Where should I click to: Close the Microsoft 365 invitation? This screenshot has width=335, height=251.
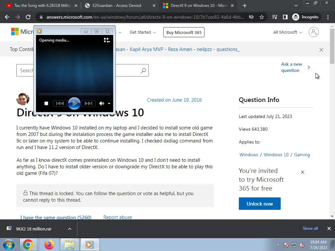pos(303,172)
